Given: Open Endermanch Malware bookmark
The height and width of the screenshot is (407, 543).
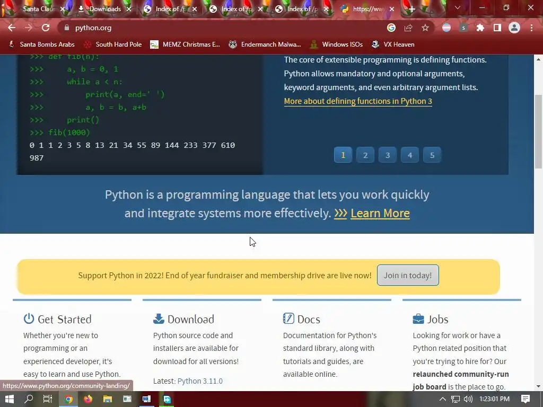Looking at the screenshot, I should click(x=265, y=45).
